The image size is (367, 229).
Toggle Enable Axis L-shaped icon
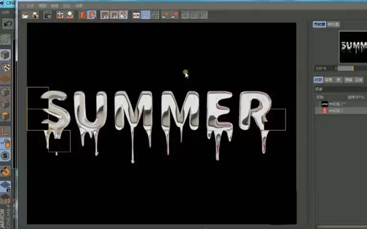5,131
